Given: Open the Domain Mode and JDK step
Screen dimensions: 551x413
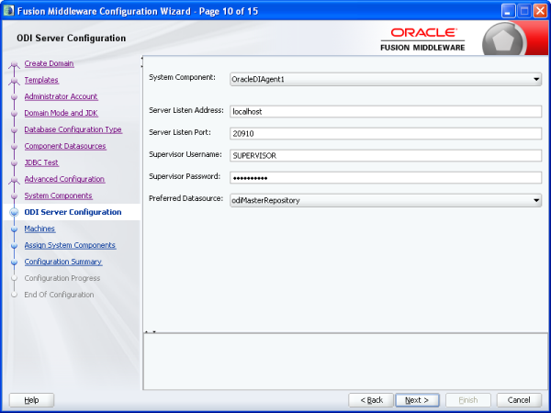Looking at the screenshot, I should pyautogui.click(x=61, y=113).
